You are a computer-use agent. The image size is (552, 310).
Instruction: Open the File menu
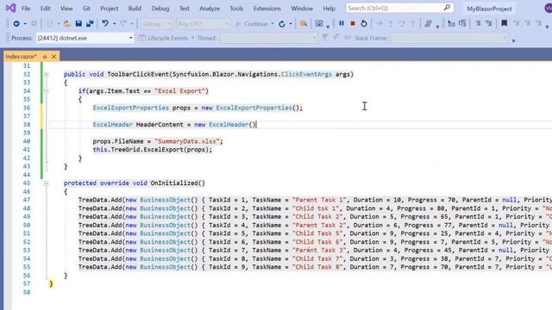pyautogui.click(x=26, y=8)
